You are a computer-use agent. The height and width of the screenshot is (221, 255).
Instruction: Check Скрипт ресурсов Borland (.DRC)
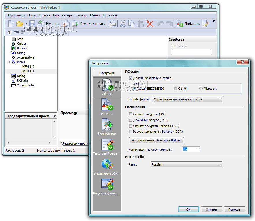click(x=130, y=126)
